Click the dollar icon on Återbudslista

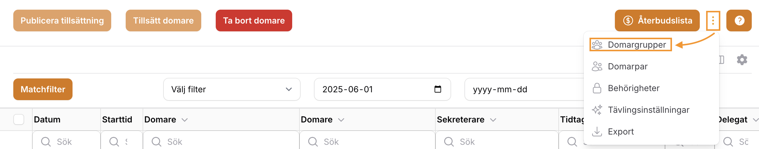tap(628, 21)
